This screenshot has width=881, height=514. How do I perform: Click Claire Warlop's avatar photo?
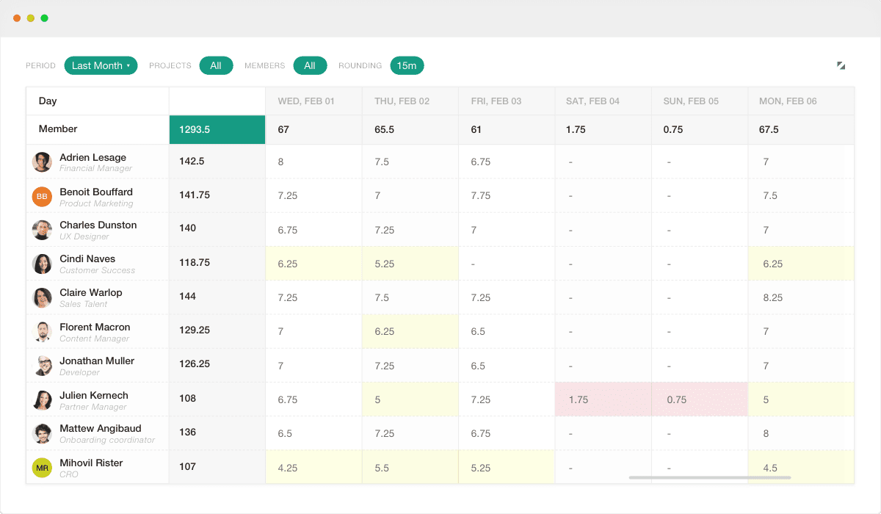pos(42,297)
